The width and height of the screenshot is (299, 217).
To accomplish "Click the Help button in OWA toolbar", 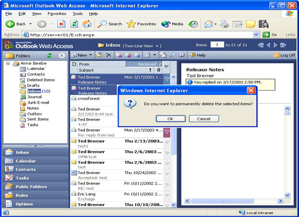I will [x=198, y=55].
